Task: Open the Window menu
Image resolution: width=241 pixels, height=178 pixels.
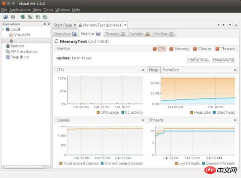Action: click(63, 10)
